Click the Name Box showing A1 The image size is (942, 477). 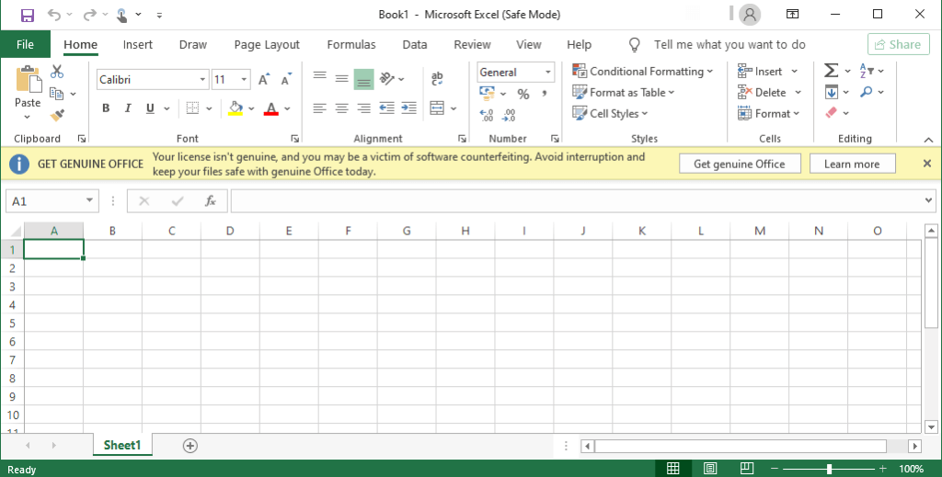(44, 200)
